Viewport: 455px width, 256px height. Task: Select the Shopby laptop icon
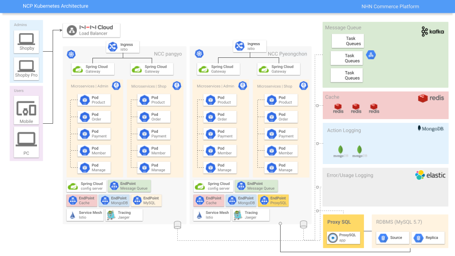27,39
